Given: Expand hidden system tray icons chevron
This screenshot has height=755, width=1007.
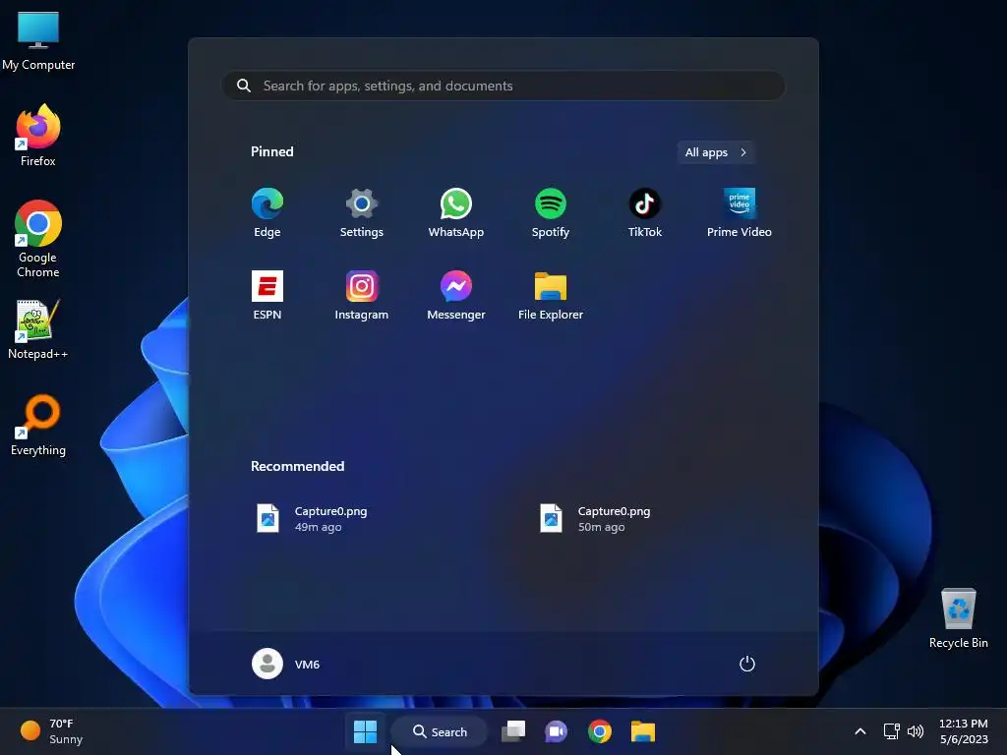Looking at the screenshot, I should (860, 731).
